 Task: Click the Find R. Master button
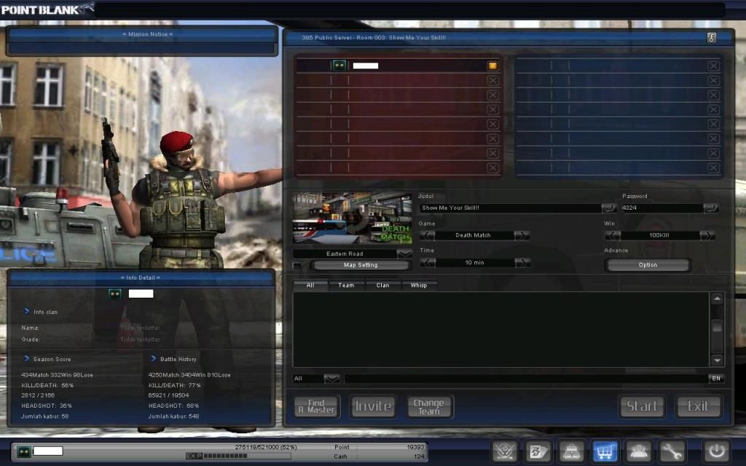pos(317,406)
